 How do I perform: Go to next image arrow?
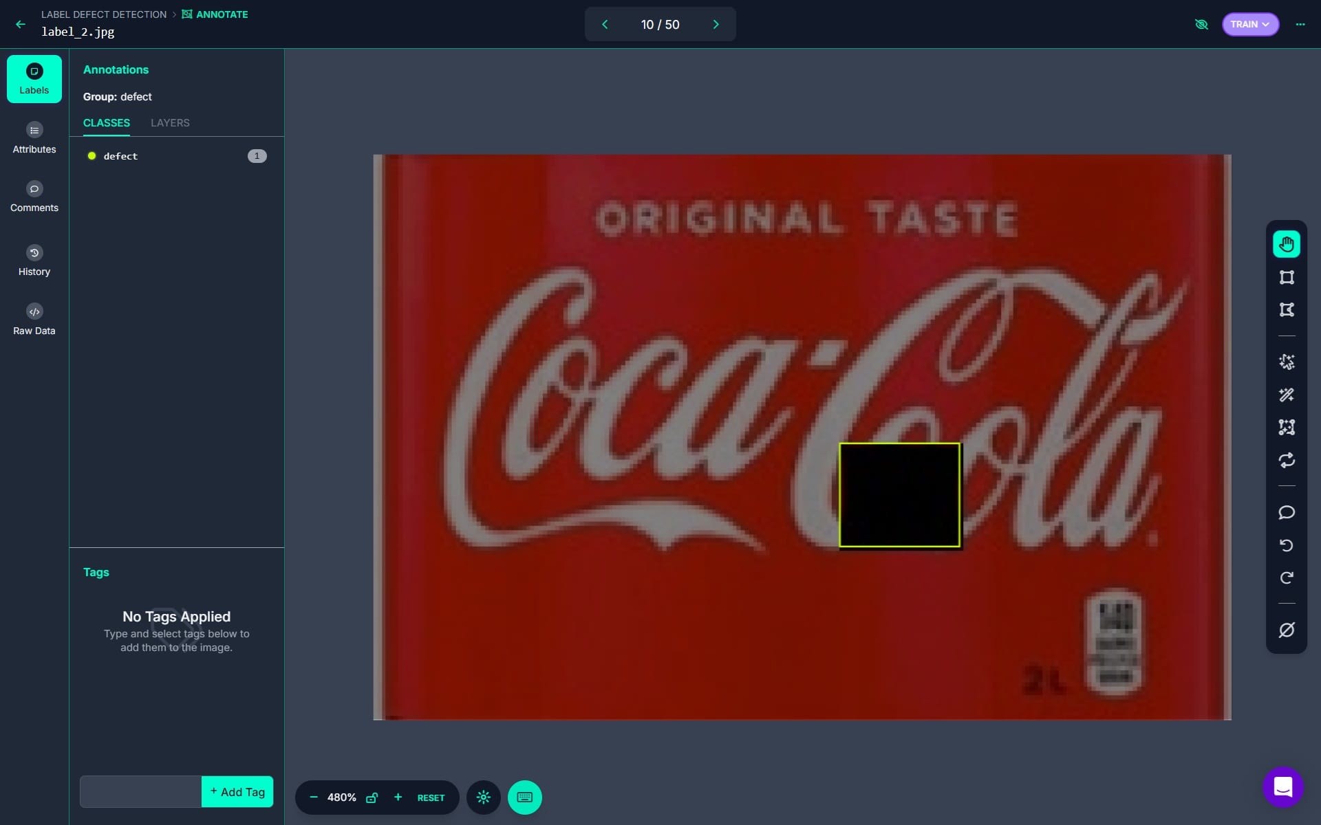tap(716, 24)
